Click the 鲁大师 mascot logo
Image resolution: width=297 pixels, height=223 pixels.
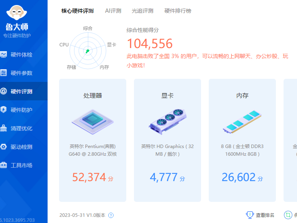[x=16, y=13]
